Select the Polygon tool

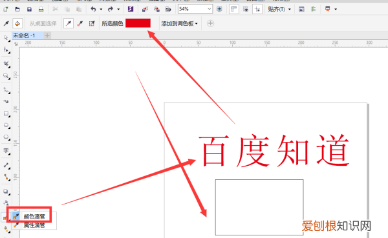click(x=6, y=137)
